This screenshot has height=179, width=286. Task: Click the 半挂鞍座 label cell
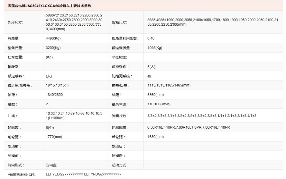(119, 57)
